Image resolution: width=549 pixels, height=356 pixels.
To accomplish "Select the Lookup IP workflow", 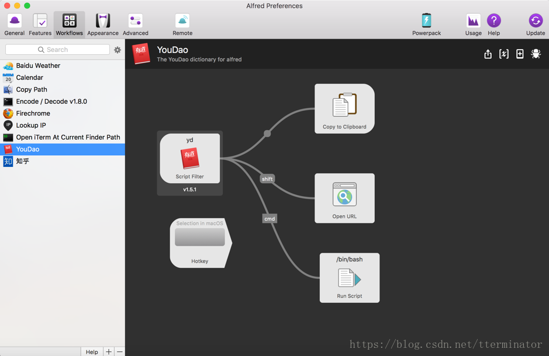I will coord(63,125).
